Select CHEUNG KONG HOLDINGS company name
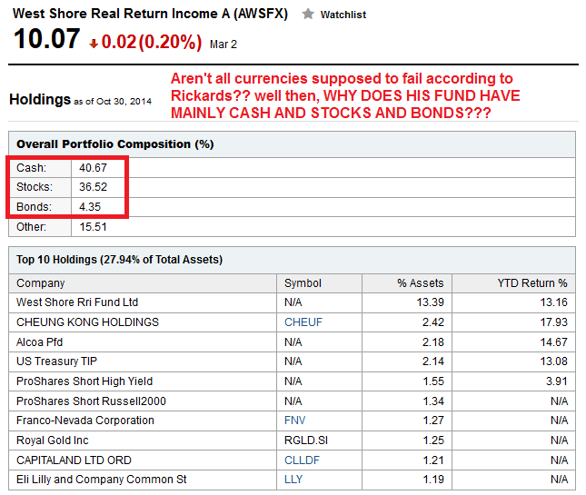The width and height of the screenshot is (586, 495). point(87,322)
